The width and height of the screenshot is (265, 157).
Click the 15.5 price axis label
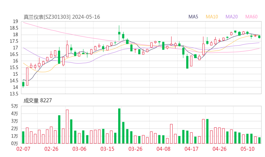[14, 67]
